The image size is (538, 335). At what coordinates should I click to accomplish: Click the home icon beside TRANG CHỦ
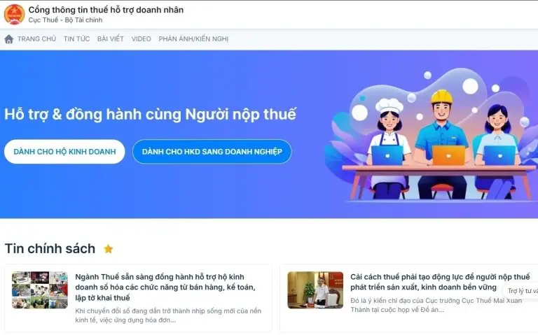pos(9,39)
